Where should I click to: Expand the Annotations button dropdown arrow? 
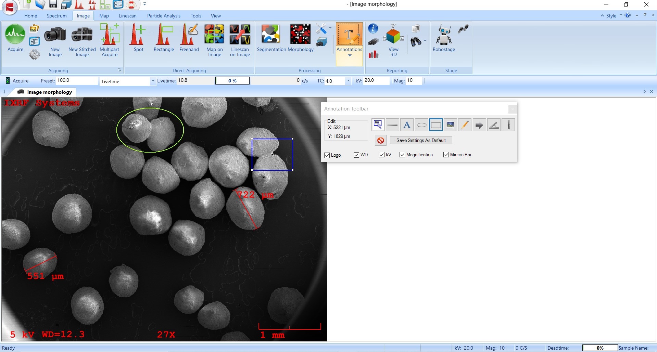pos(350,55)
